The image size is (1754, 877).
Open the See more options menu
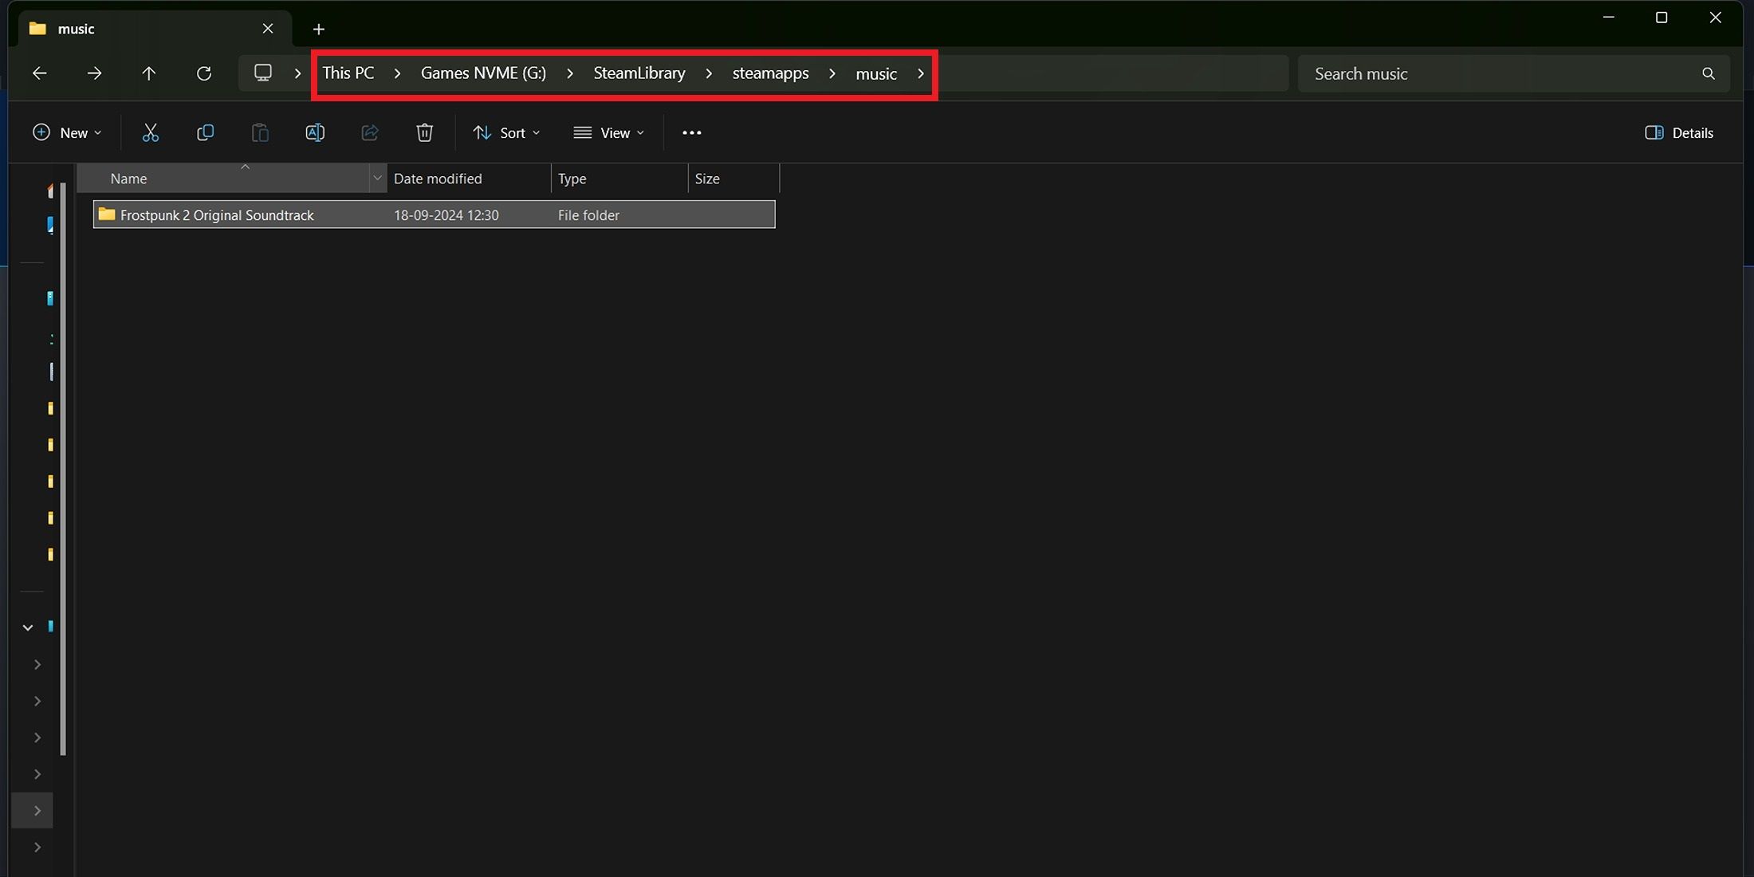(x=692, y=132)
